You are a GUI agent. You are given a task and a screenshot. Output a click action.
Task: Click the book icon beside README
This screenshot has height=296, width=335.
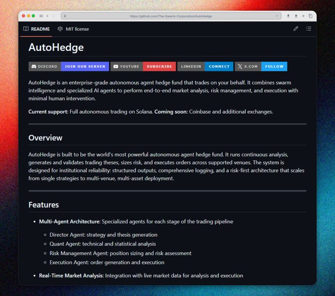(x=26, y=29)
